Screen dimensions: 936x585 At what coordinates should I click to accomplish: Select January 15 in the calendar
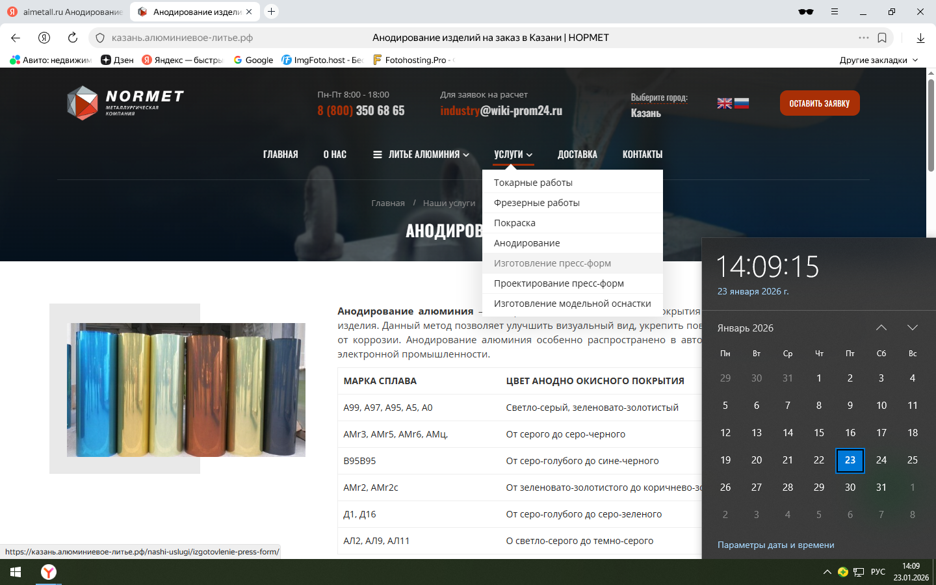(x=819, y=433)
